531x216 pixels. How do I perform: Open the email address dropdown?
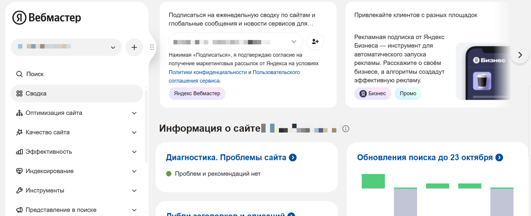pyautogui.click(x=293, y=41)
